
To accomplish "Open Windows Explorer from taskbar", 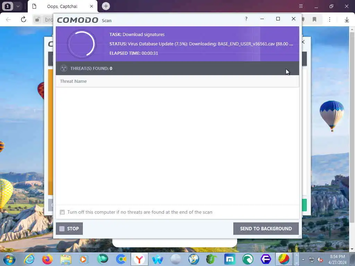I will point(66,259).
